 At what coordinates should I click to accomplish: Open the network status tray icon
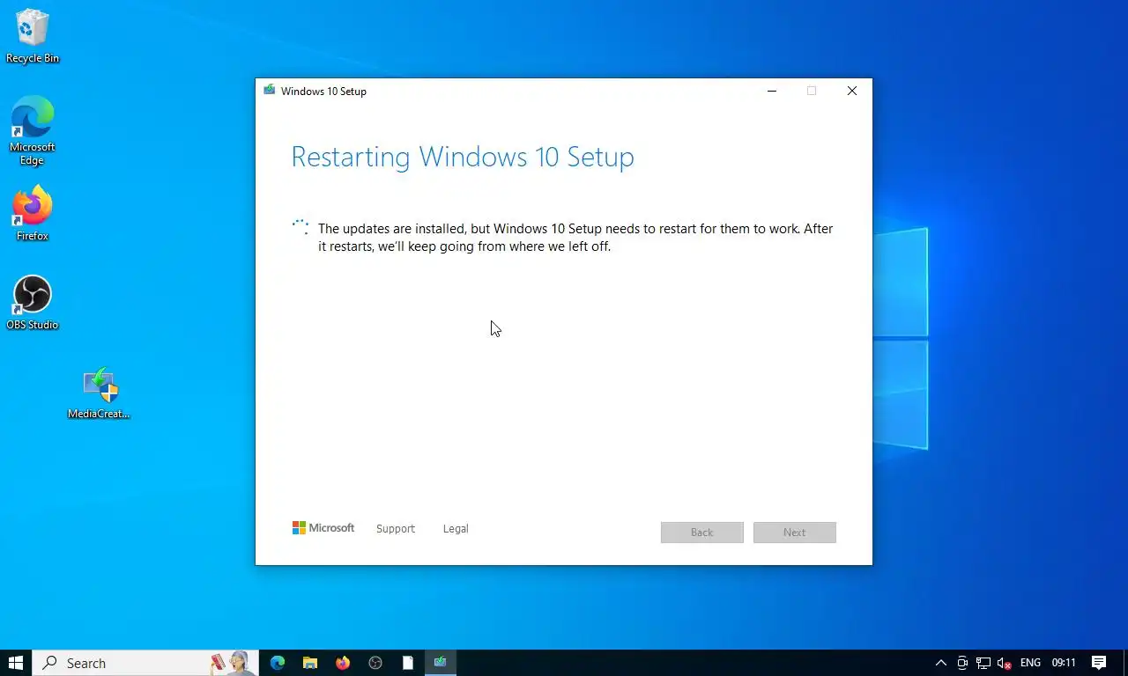[983, 663]
